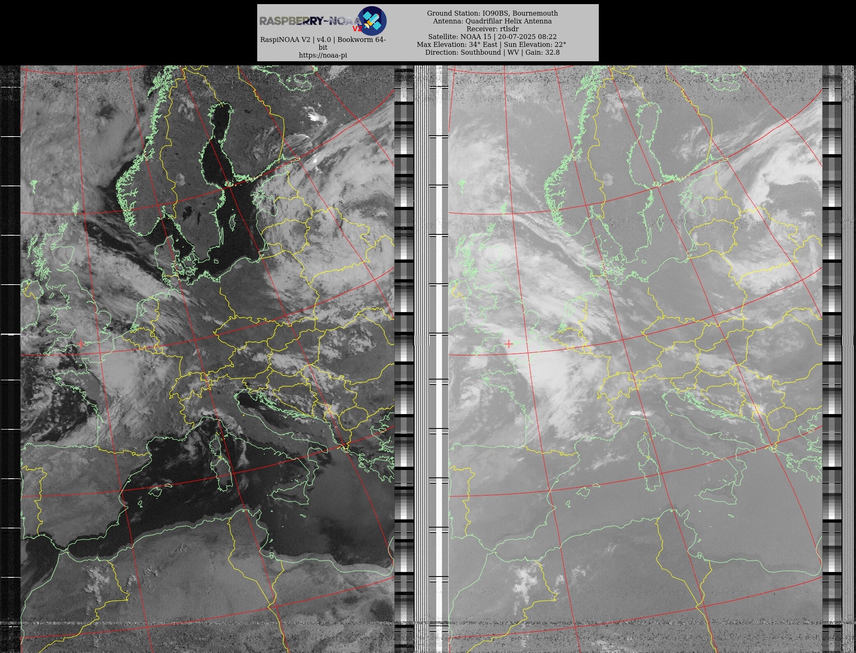
Task: Select the 'RaspiNOAA V2 | v4.0 | Bookworm 64-bit' text
Action: click(323, 43)
